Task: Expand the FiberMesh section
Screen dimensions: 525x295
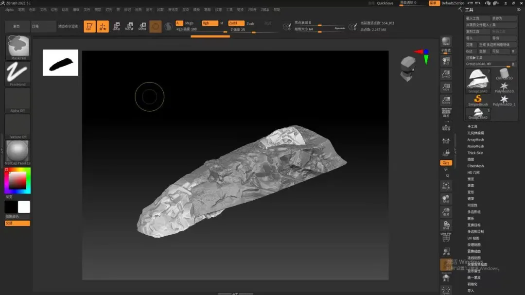Action: 475,166
